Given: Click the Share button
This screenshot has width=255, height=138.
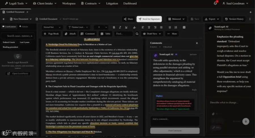Looking at the screenshot, I should point(128,19).
